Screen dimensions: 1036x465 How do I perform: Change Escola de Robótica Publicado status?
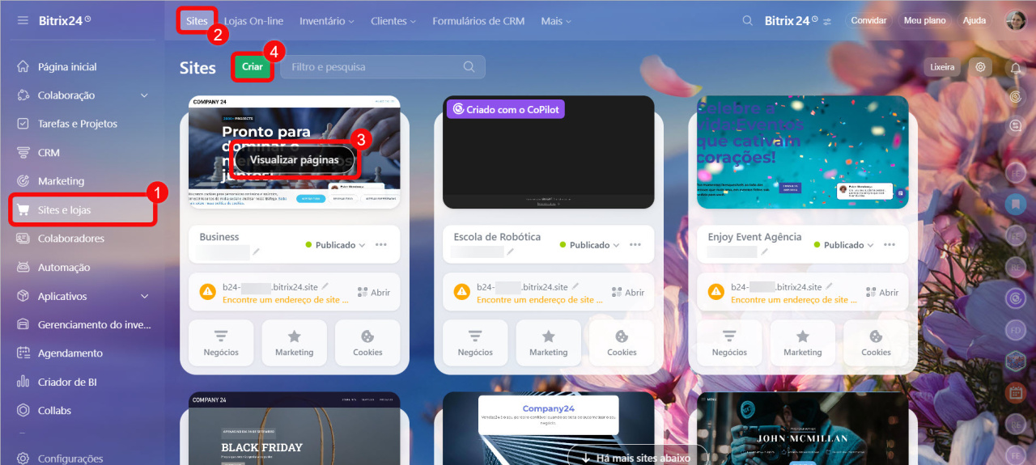coord(589,245)
